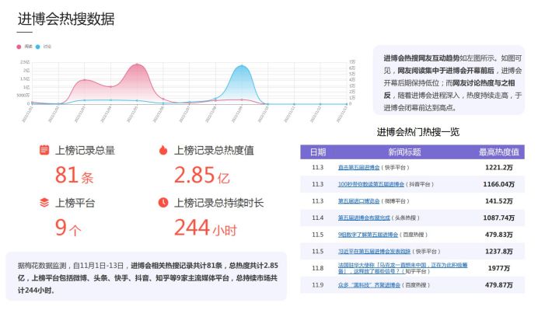Click the flame icon beside 上榜记录总热度值

coord(163,150)
